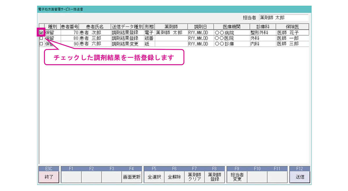Open 担当者変更 with F9 button
Image resolution: width=348 pixels, height=191 pixels.
pyautogui.click(x=237, y=177)
